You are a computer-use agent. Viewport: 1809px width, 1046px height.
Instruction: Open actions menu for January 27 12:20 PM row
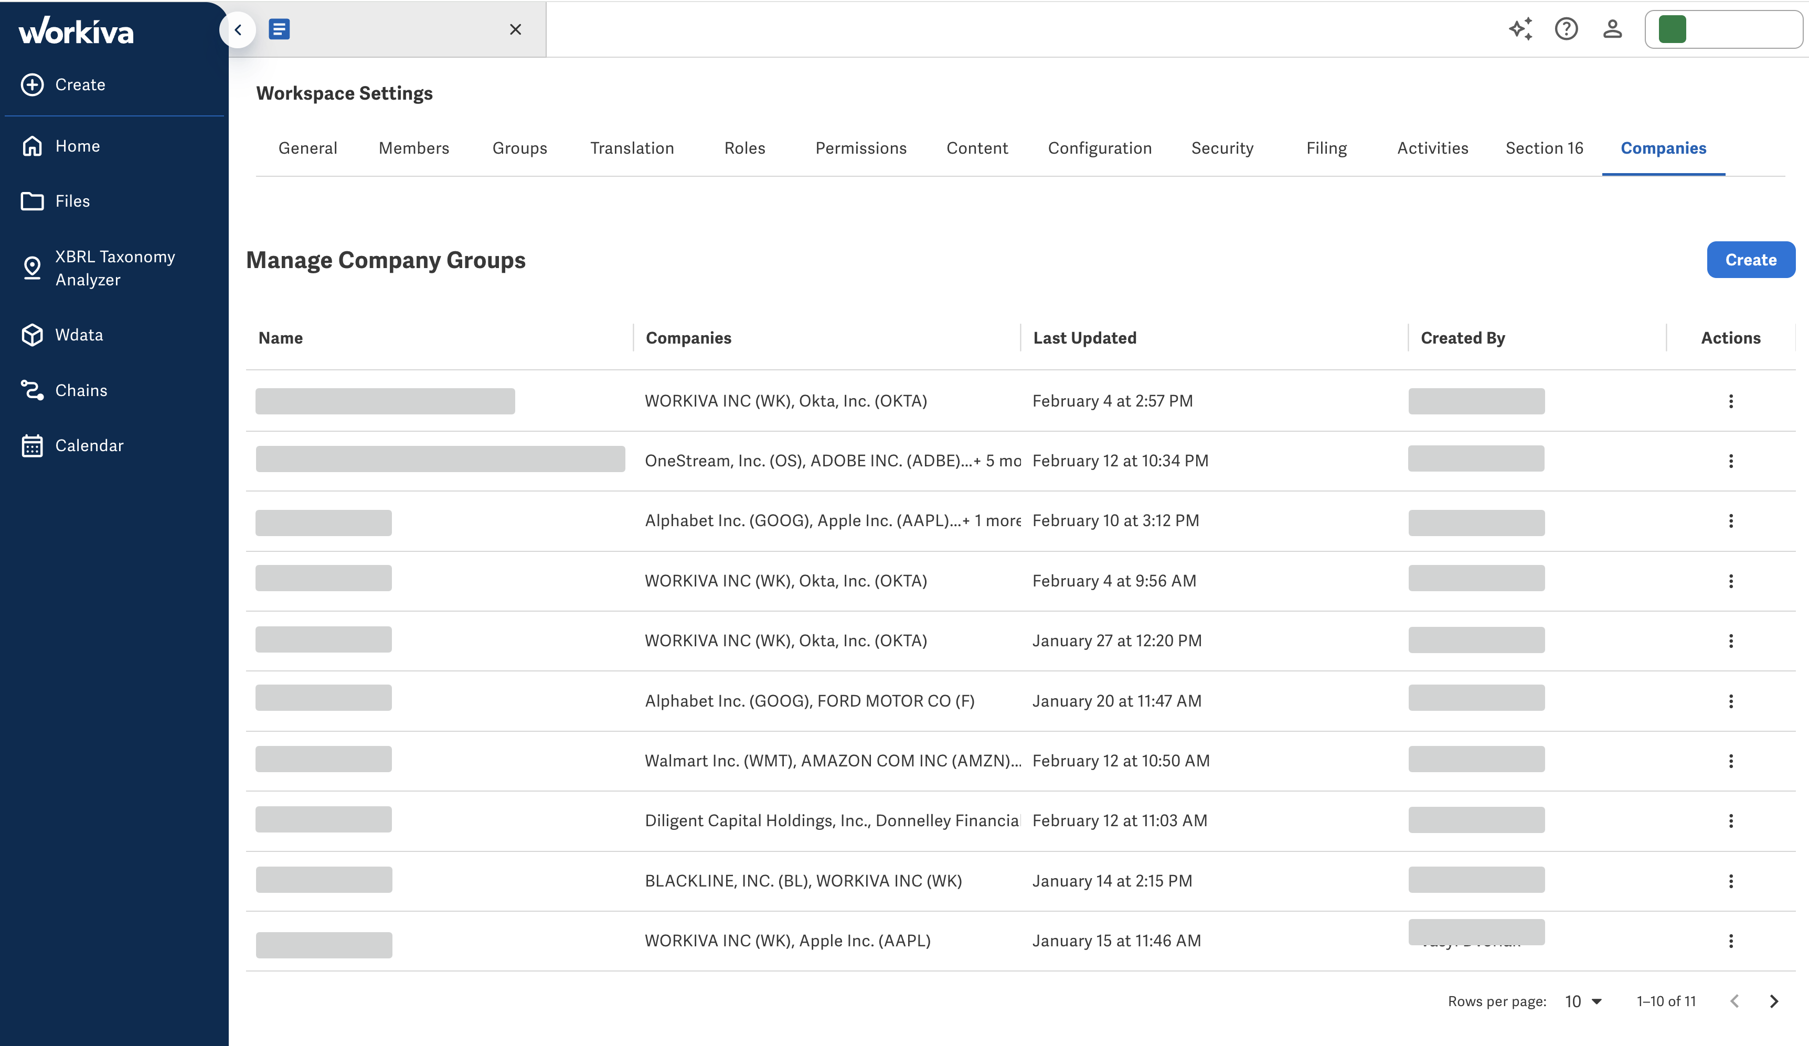1731,641
